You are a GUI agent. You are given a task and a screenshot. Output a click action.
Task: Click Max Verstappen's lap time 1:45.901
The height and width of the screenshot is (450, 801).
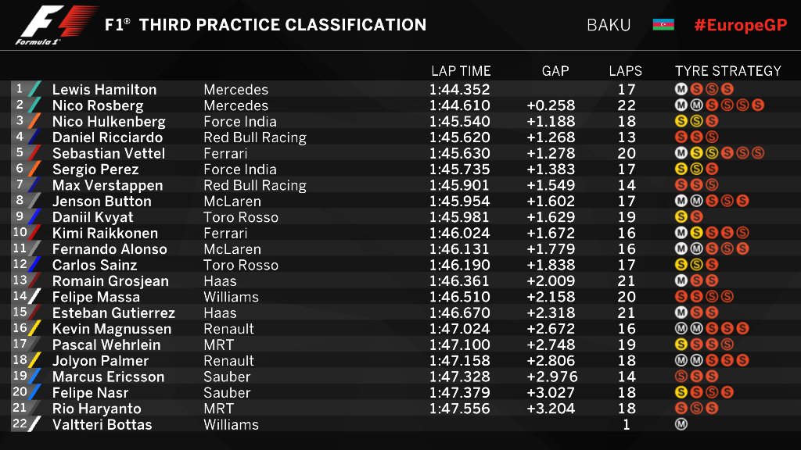coord(459,185)
